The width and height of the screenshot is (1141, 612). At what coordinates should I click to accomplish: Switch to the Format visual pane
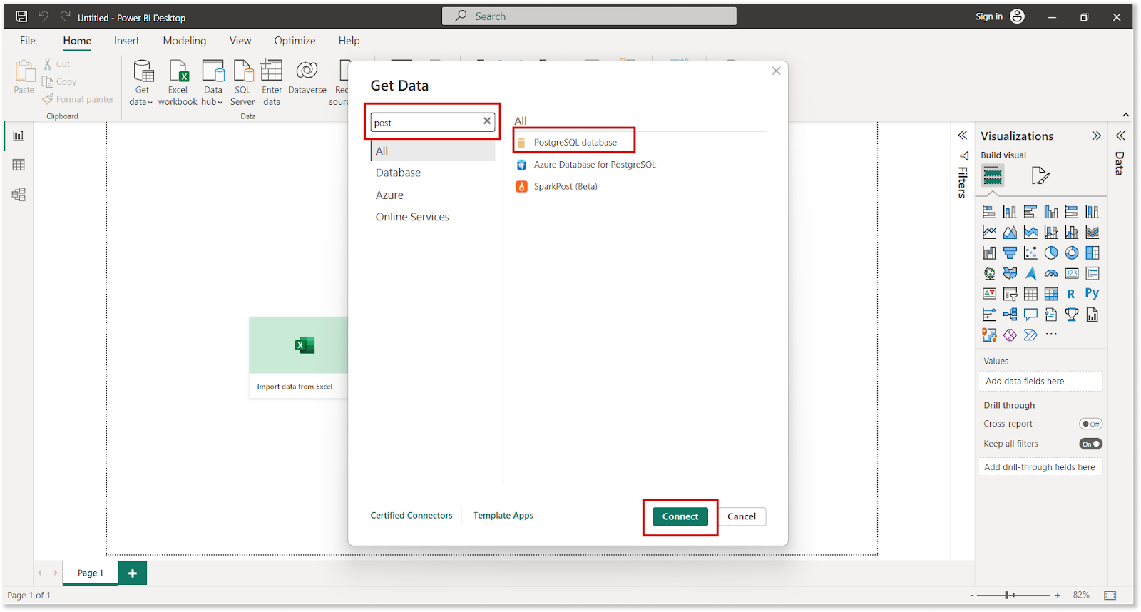(1040, 175)
